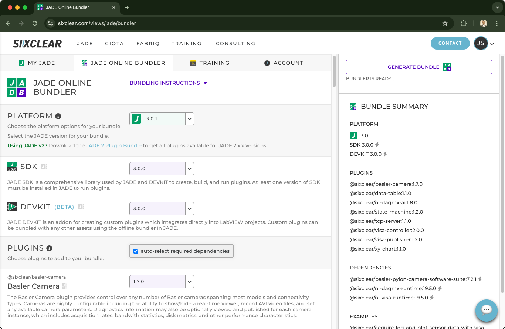Reload the page
505x329 pixels.
click(35, 23)
